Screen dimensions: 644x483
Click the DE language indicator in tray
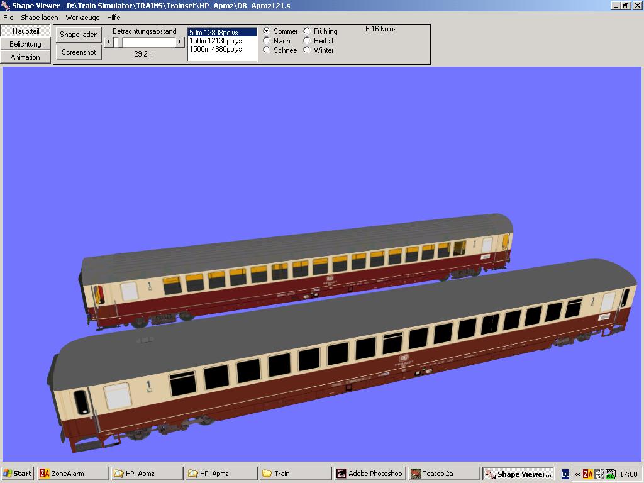coord(565,474)
